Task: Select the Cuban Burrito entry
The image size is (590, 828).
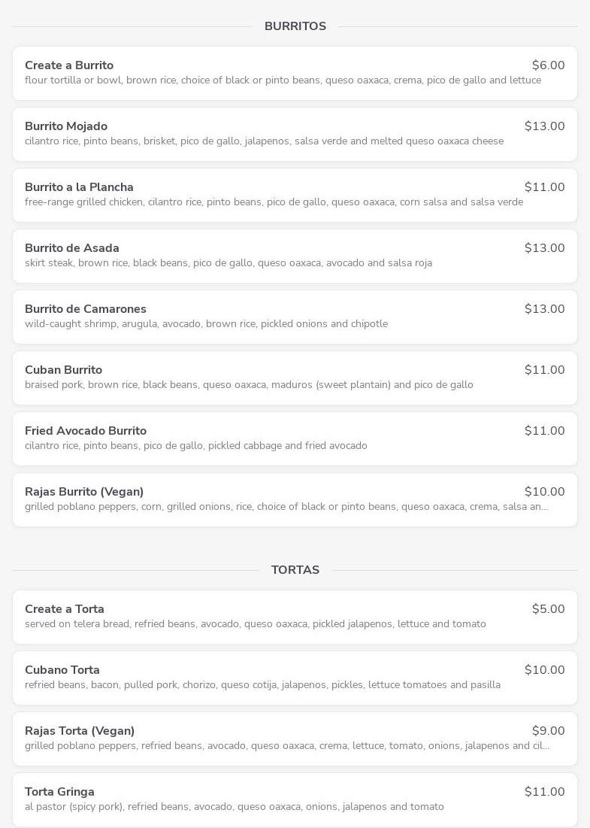Action: click(63, 370)
